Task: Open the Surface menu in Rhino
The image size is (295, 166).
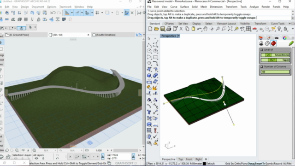Action: pyautogui.click(x=184, y=7)
